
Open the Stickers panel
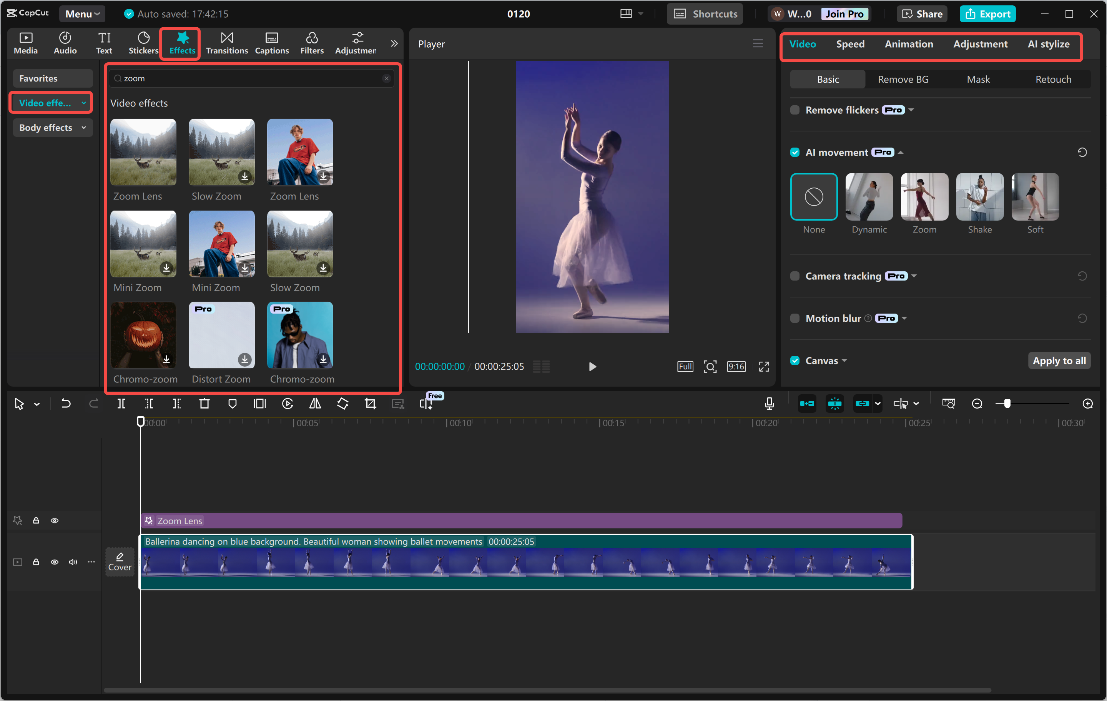click(x=143, y=43)
